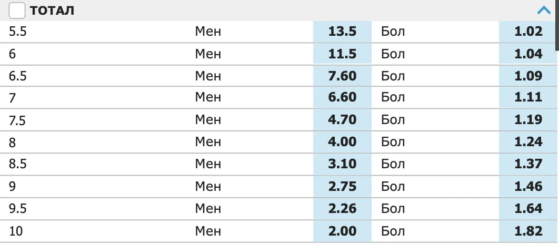Pick the 11.5 odds for under 6
The width and height of the screenshot is (559, 244).
tap(342, 54)
